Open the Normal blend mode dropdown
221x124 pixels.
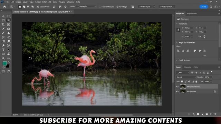click(186, 77)
